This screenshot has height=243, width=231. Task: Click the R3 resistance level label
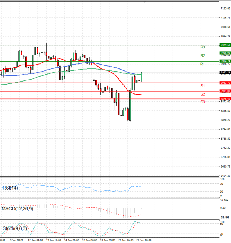[203, 47]
